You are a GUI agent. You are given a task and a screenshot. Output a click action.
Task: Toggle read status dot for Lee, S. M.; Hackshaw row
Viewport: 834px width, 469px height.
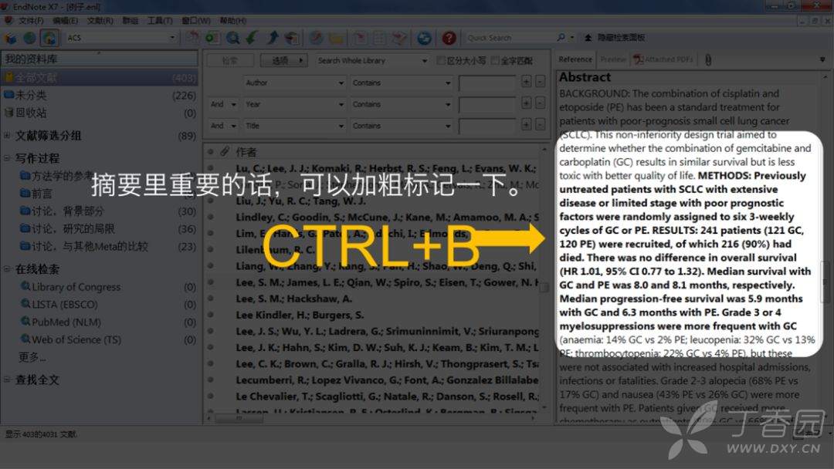tap(211, 299)
